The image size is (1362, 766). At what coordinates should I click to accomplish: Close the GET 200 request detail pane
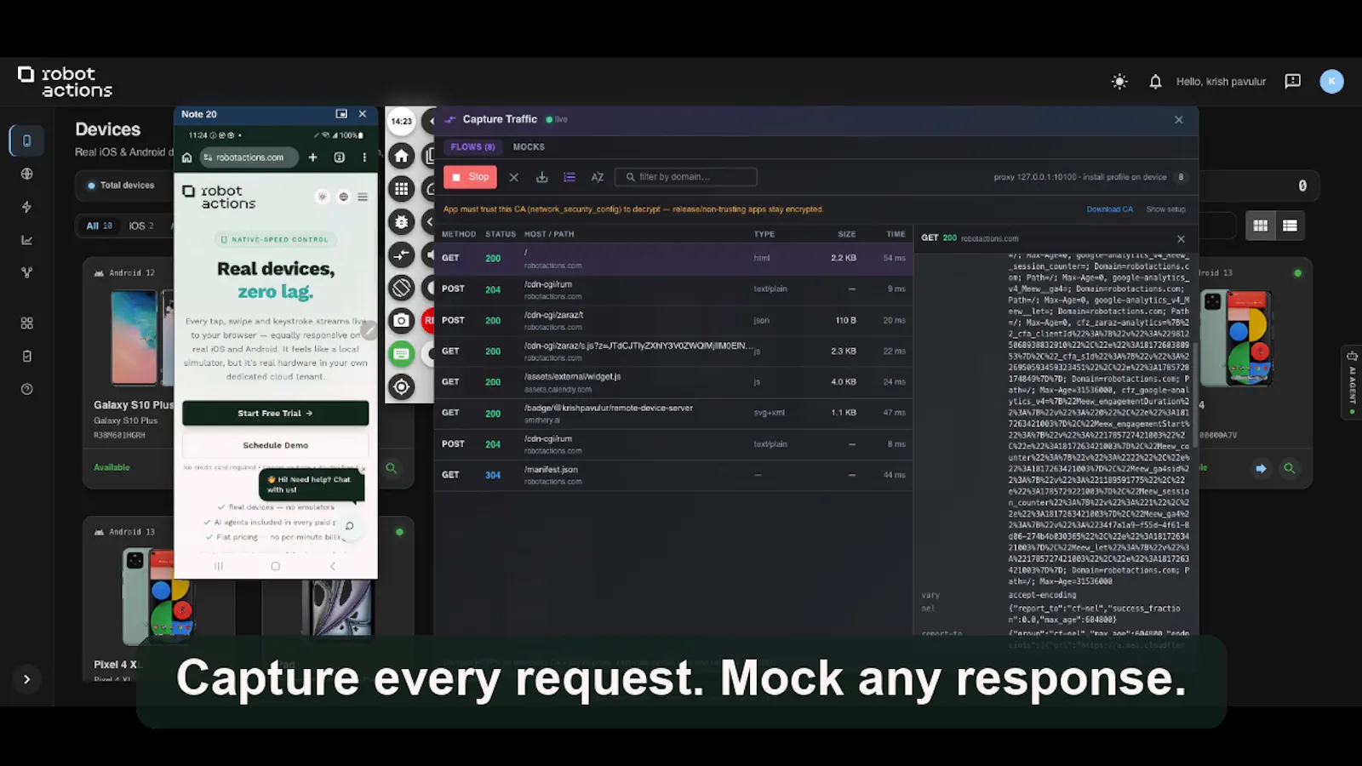click(1181, 239)
